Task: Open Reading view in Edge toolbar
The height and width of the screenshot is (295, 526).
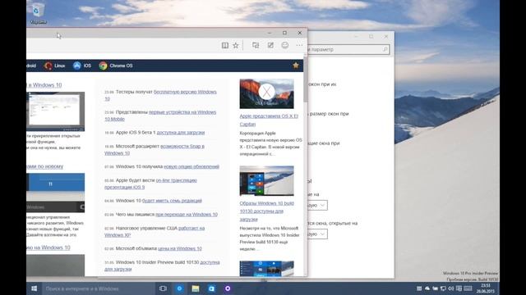Action: (x=224, y=45)
